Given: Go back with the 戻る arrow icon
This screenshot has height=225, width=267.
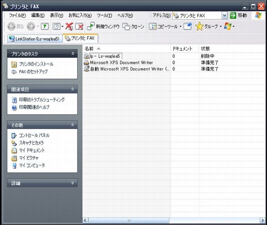Looking at the screenshot, I should coord(12,26).
